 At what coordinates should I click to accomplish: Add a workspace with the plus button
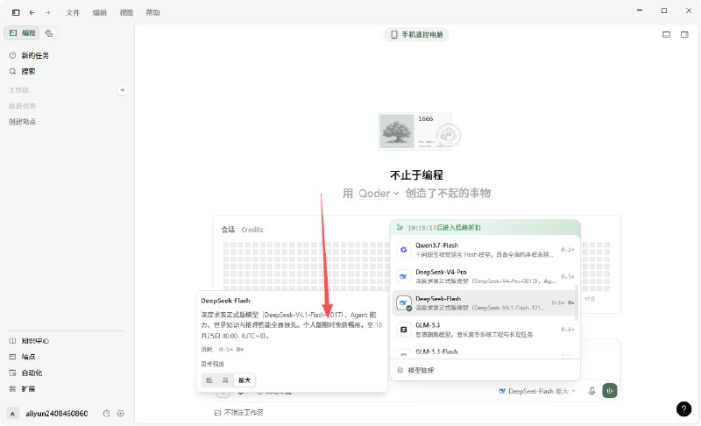122,90
